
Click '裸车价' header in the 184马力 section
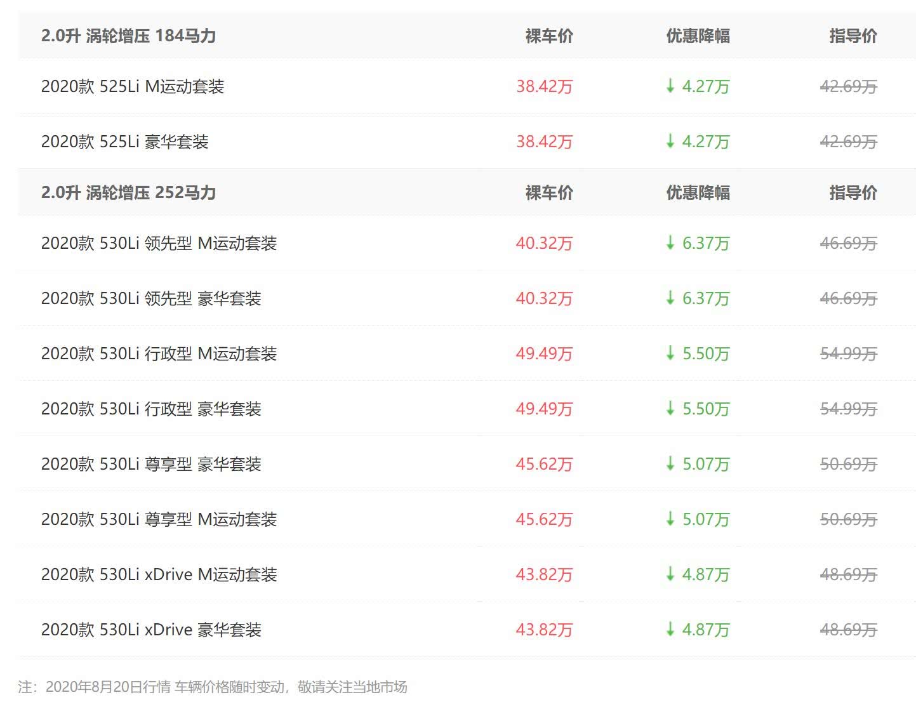point(549,36)
